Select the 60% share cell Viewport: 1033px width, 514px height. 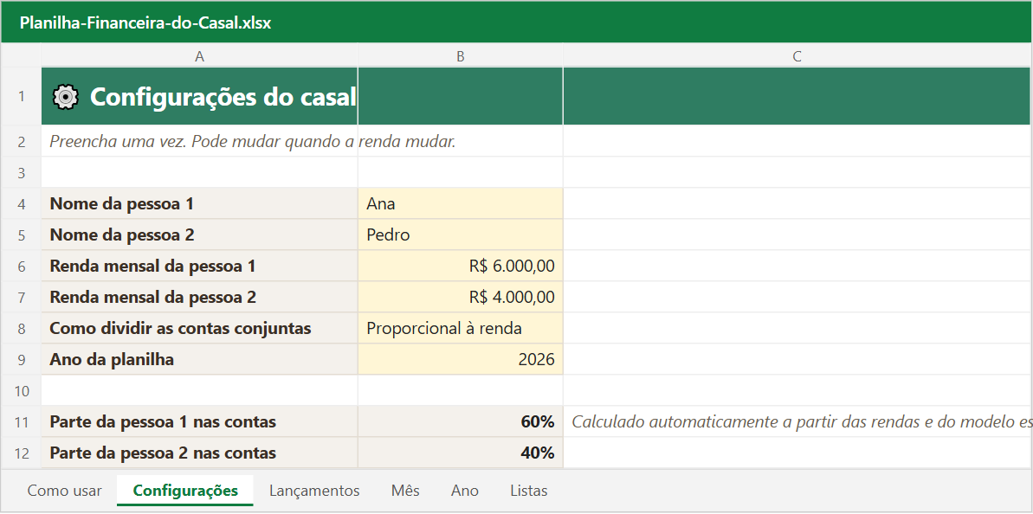tap(461, 422)
